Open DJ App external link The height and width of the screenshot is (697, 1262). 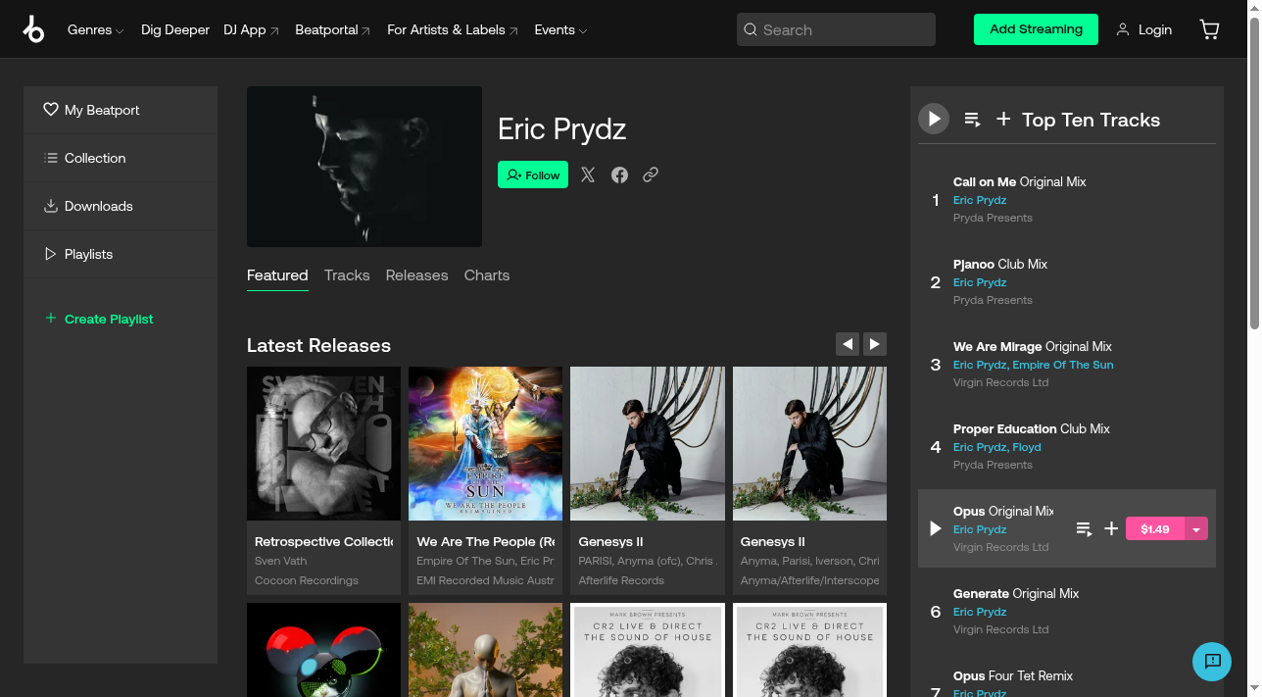coord(251,29)
